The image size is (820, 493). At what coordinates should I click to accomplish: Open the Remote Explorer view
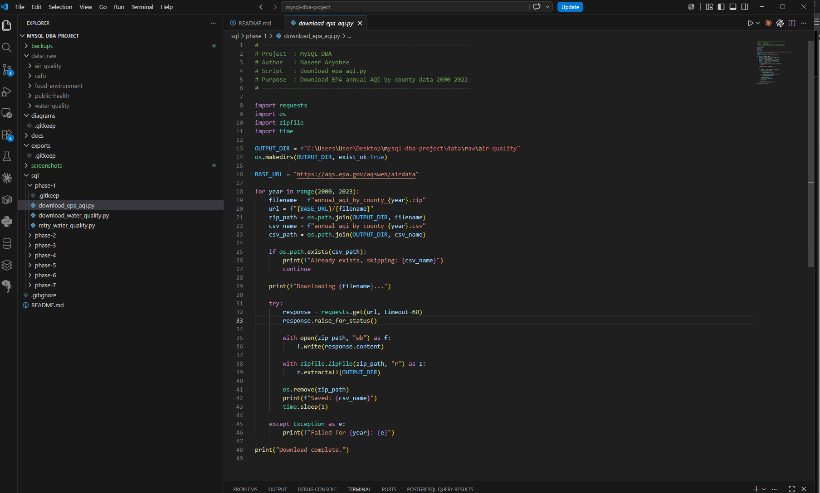coord(7,113)
